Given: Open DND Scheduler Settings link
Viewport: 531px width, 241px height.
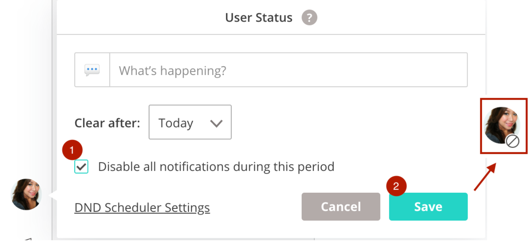Looking at the screenshot, I should coord(142,207).
